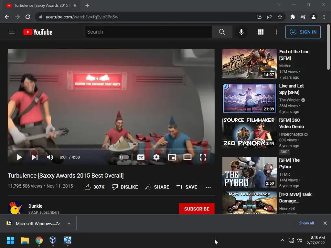
Task: Click Show all downloads
Action: point(306,223)
